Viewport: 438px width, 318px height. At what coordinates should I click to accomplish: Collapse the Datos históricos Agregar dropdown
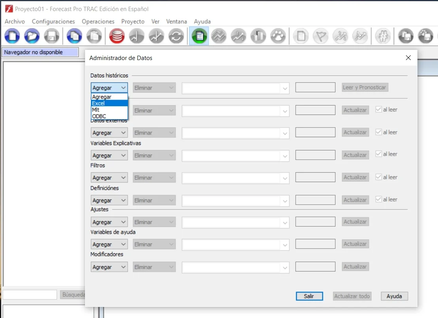coord(109,88)
